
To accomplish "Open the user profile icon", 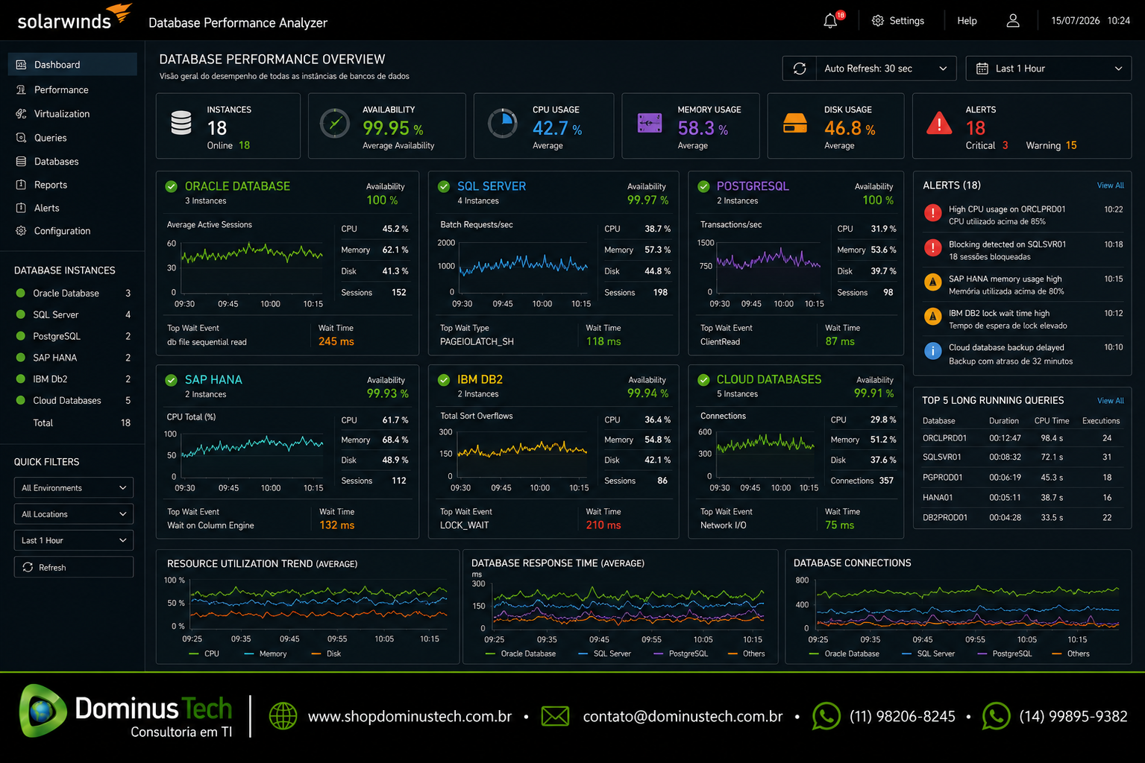I will (x=1013, y=21).
